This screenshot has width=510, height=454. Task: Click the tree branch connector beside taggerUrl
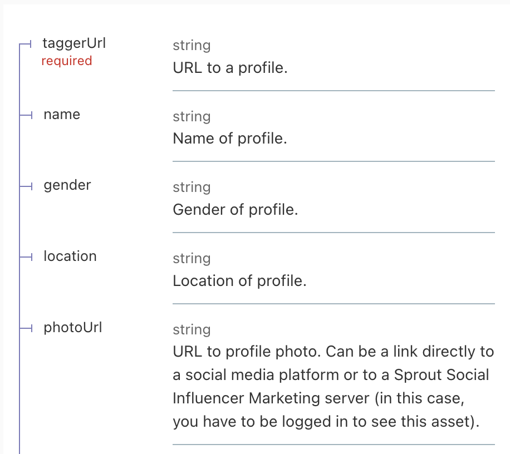click(26, 44)
